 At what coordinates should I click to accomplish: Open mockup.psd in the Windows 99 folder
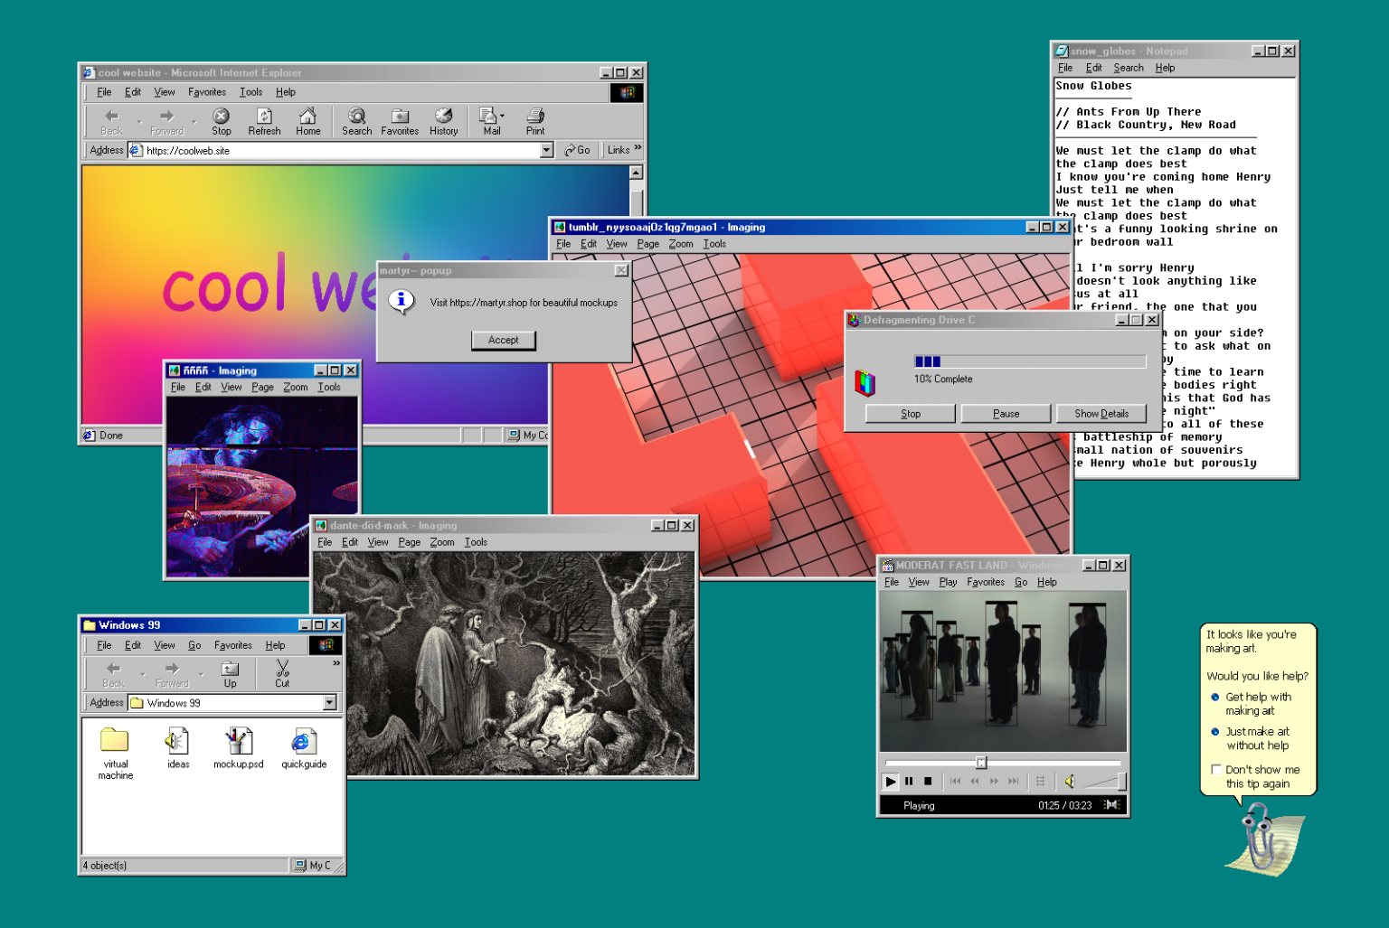(238, 743)
